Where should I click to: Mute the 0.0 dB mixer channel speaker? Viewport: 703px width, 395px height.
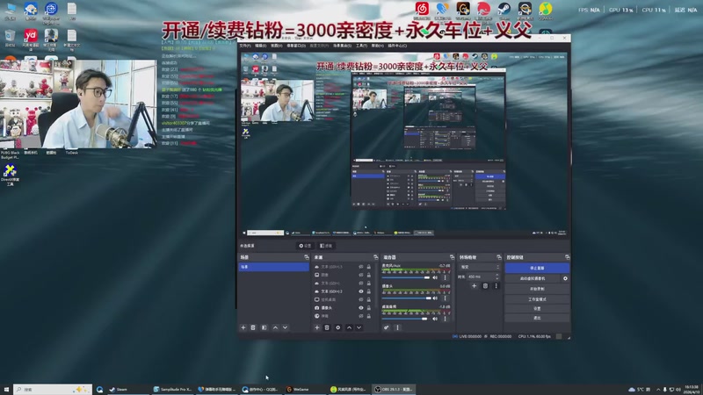click(x=435, y=298)
